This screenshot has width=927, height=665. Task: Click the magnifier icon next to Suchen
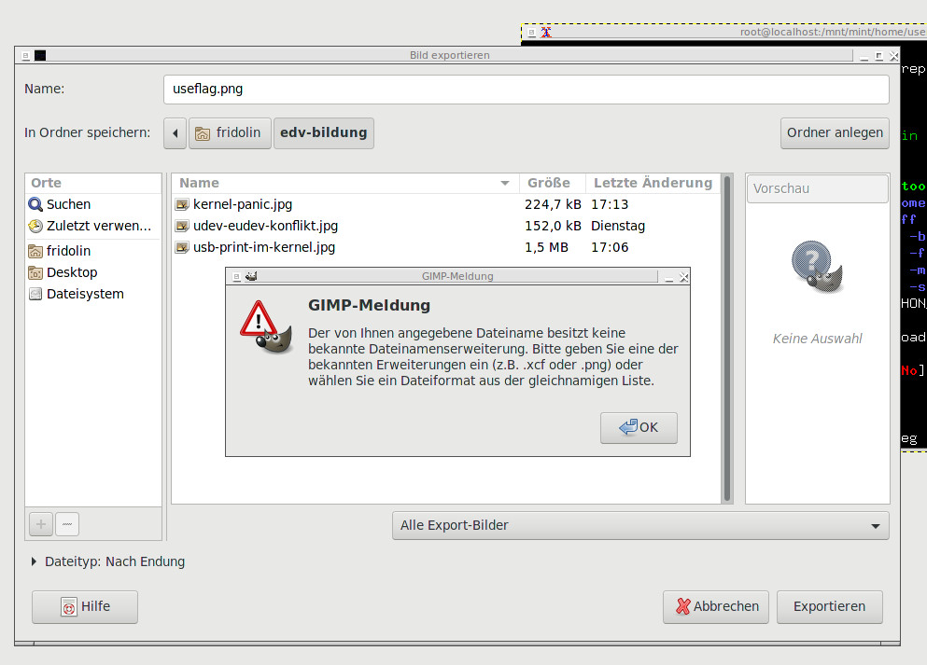coord(35,204)
